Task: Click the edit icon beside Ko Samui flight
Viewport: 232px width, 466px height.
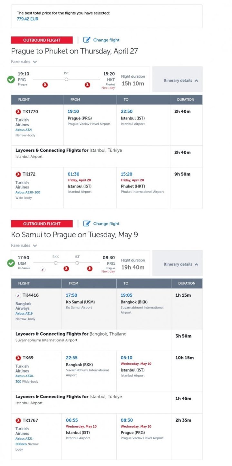Action: [x=87, y=223]
